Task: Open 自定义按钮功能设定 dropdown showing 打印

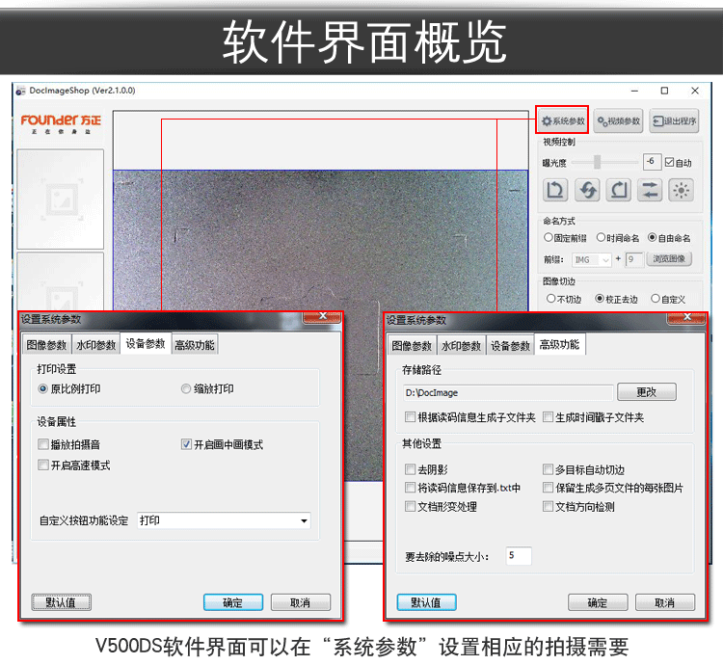Action: pos(224,520)
